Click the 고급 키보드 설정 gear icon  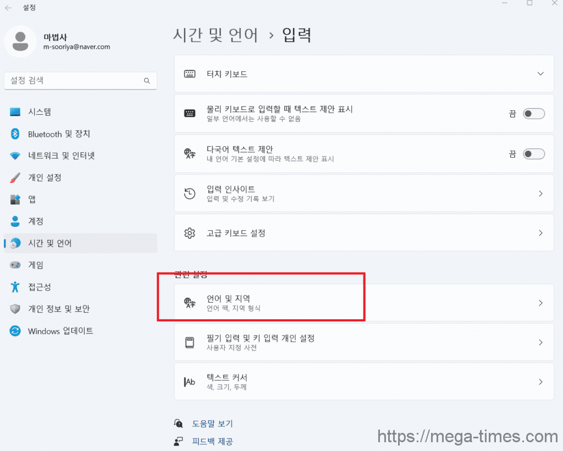190,233
